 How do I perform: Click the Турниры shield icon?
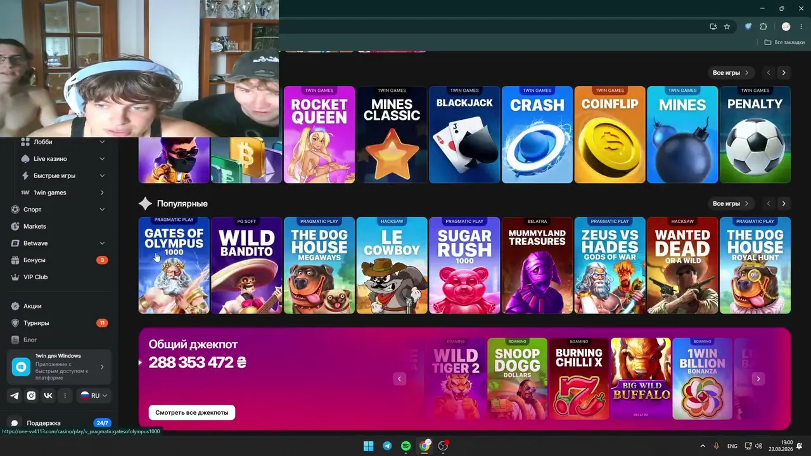16,323
